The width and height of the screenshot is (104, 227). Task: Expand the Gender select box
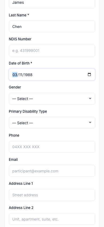(x=52, y=99)
